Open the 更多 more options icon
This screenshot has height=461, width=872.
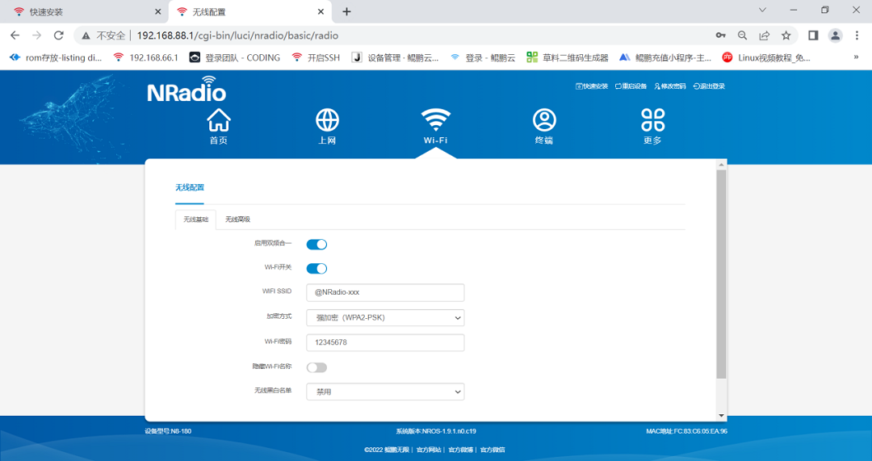[652, 120]
